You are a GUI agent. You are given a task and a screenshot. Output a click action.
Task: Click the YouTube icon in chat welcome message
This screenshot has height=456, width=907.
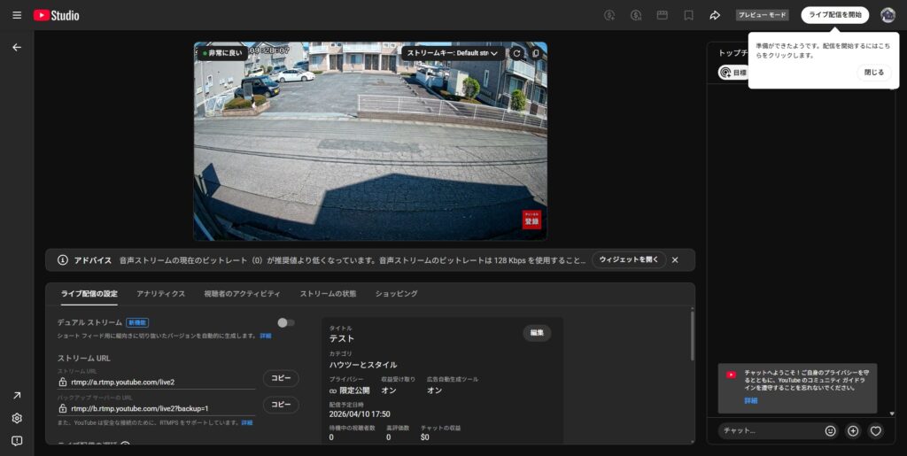731,375
